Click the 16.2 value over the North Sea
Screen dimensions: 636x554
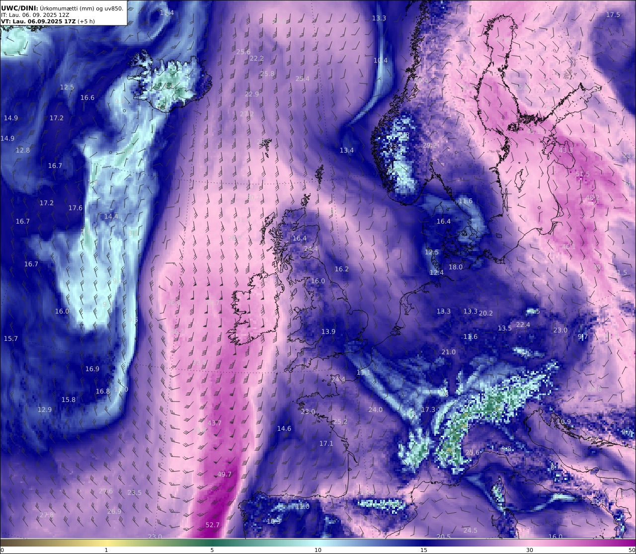coord(342,269)
